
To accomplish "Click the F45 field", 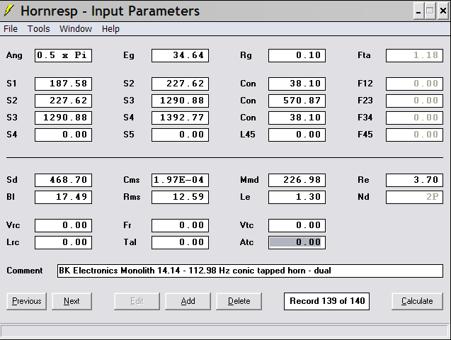I will 414,135.
